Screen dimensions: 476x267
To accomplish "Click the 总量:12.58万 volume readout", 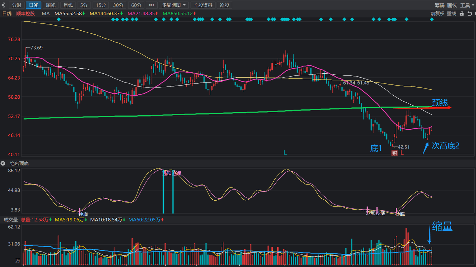I will (36, 219).
